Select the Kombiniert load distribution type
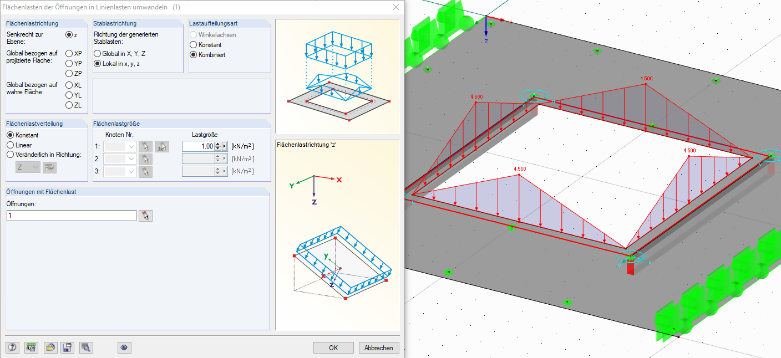The width and height of the screenshot is (781, 358). [x=194, y=55]
